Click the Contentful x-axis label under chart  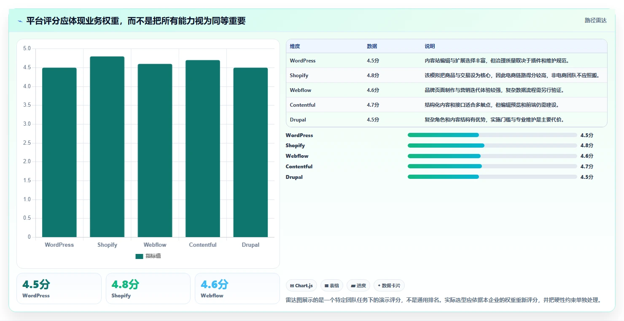point(203,245)
